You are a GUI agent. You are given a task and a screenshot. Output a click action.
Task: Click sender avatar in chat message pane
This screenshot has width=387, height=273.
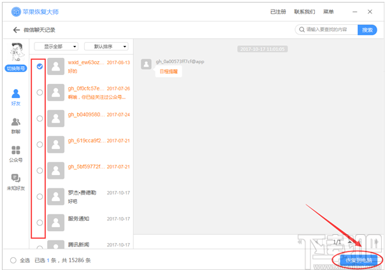[x=146, y=64]
